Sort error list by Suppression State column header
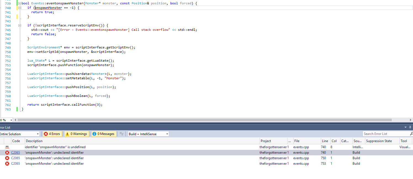This screenshot has width=413, height=179. [382, 141]
